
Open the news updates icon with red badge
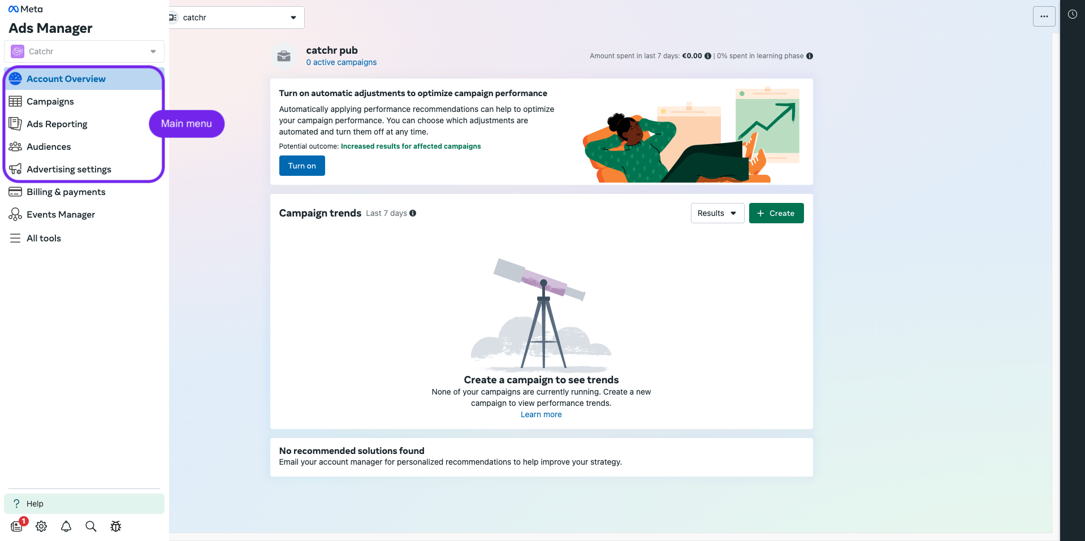(x=18, y=525)
